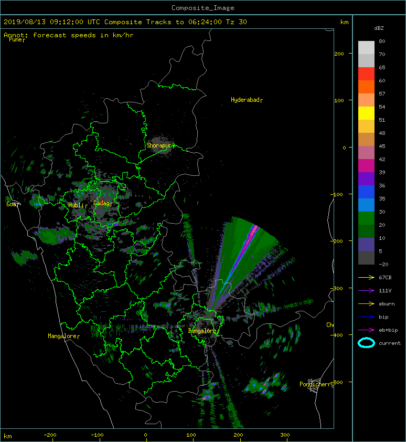This screenshot has height=442, width=406.
Task: Select the light orange 57–54 dBZ swatch
Action: click(x=366, y=100)
